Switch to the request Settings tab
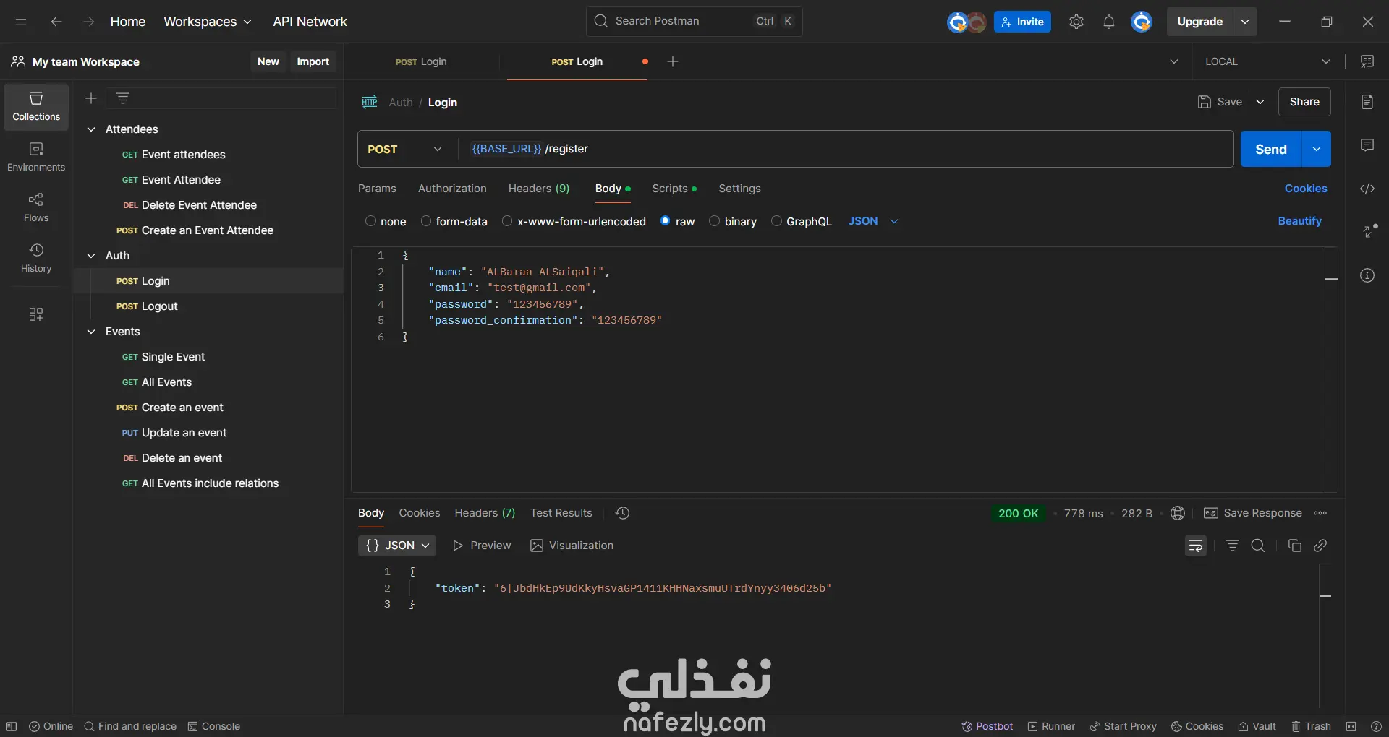 739,189
